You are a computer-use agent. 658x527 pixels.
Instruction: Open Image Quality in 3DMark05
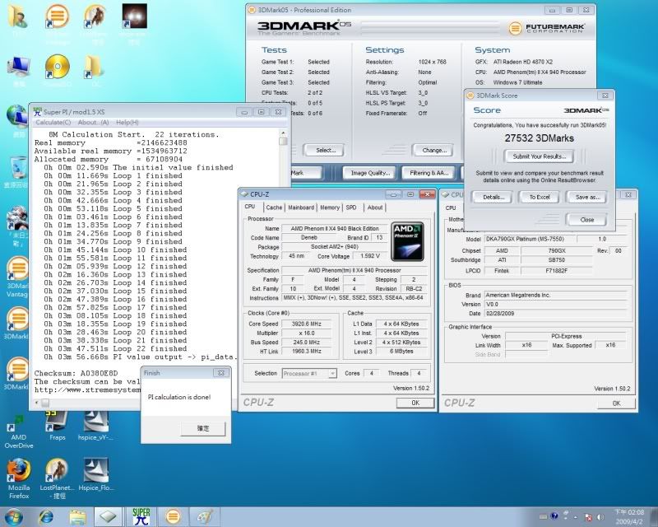click(370, 173)
